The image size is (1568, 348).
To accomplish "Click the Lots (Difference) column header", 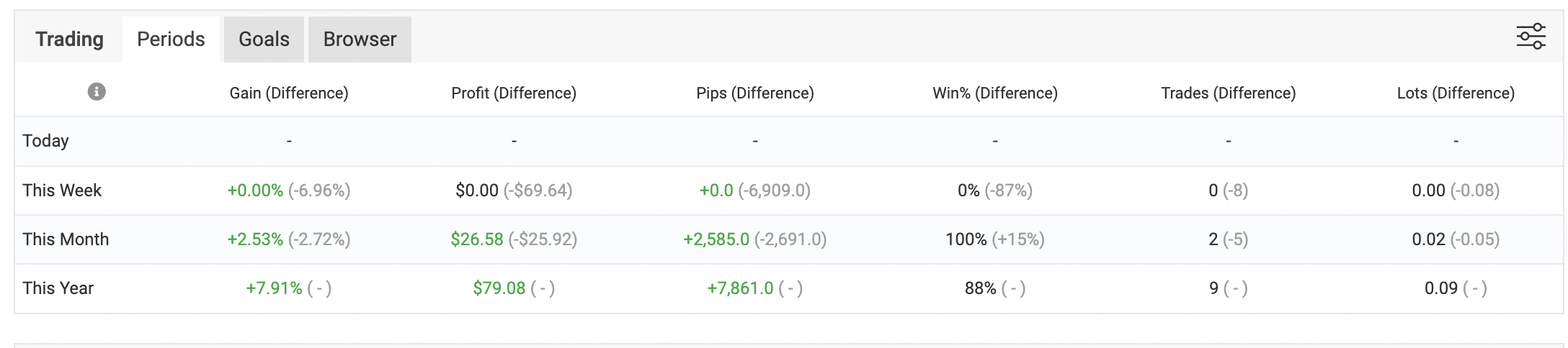I will click(x=1456, y=93).
